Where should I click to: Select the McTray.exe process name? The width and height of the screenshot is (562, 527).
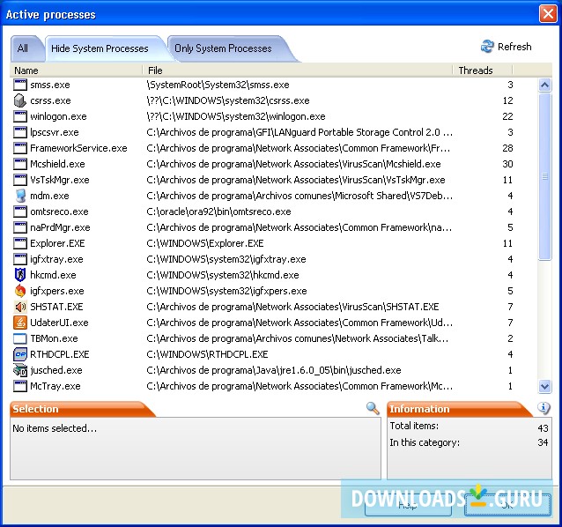click(55, 386)
